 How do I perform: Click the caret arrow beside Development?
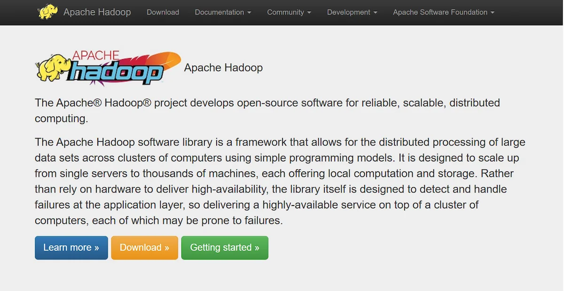375,13
